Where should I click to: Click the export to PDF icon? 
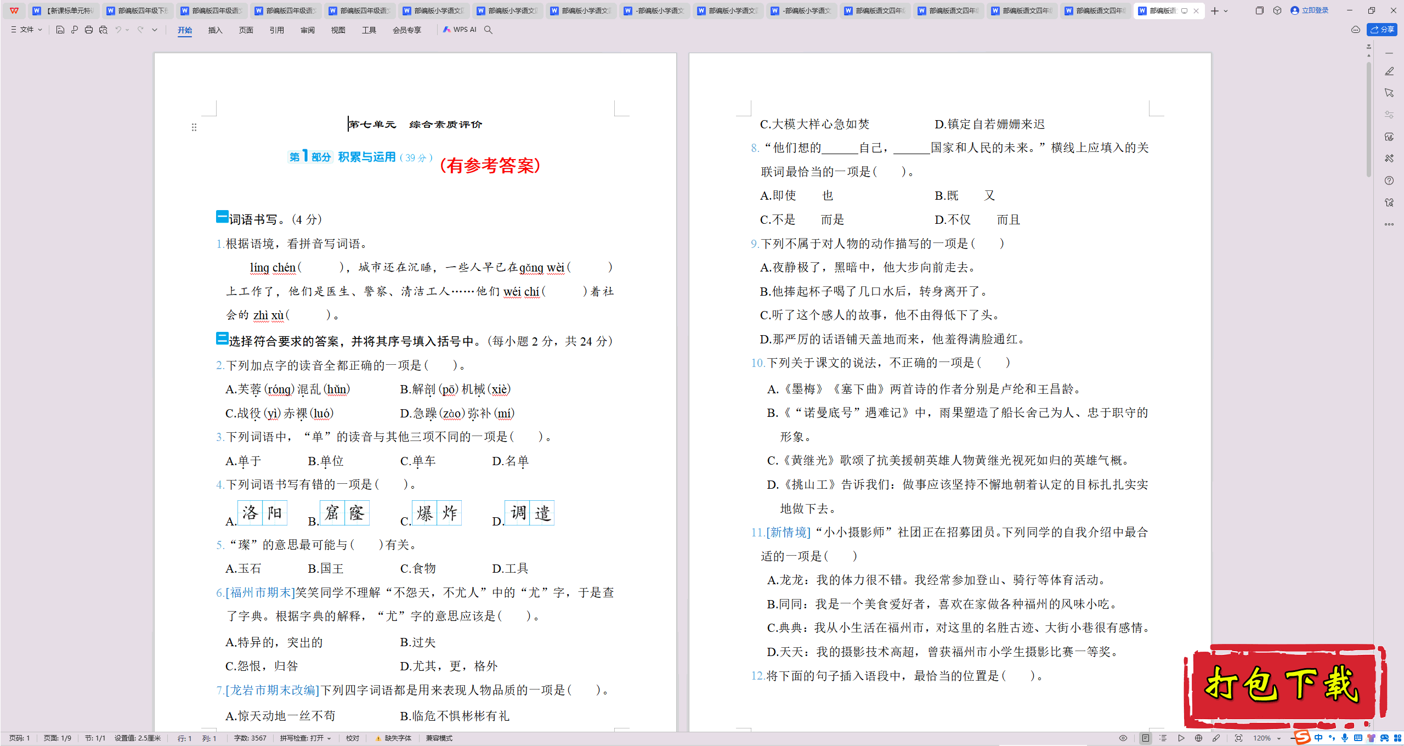coord(75,30)
